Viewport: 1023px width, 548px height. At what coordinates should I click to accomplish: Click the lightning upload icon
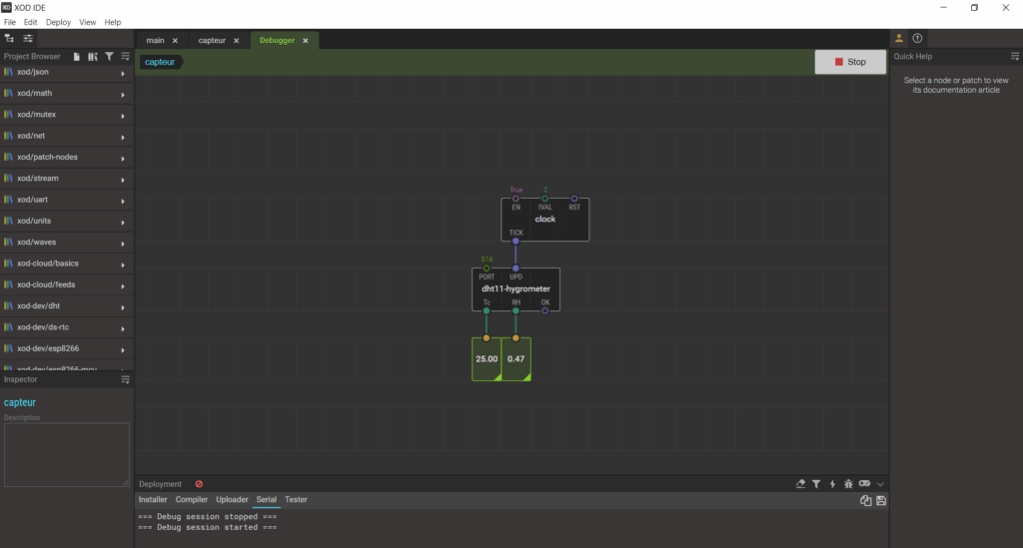[x=832, y=483]
